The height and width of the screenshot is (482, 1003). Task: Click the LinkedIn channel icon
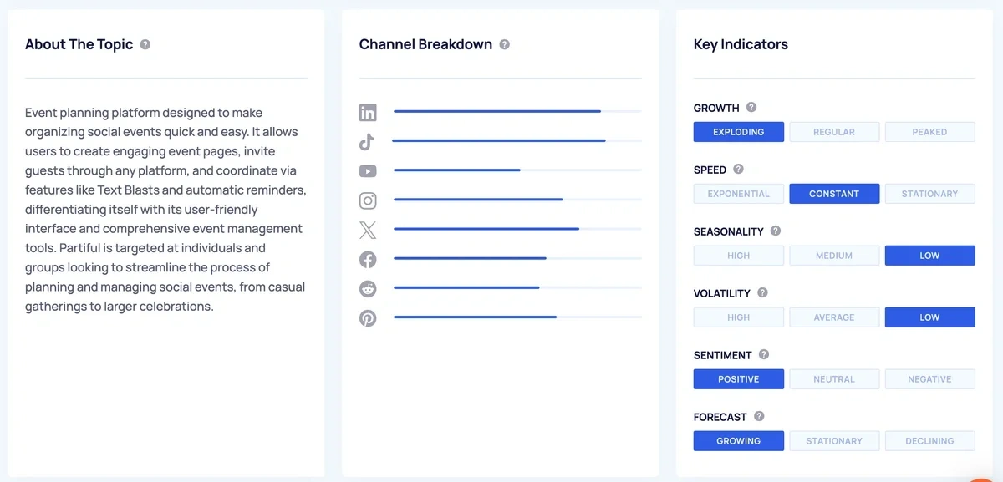(x=368, y=111)
